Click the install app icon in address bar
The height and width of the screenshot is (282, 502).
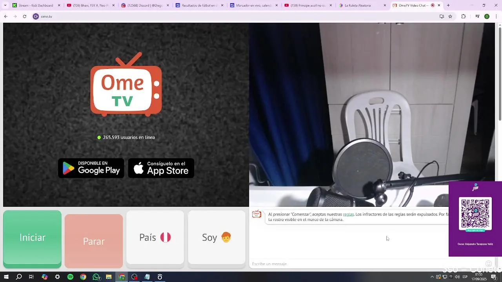click(x=442, y=16)
